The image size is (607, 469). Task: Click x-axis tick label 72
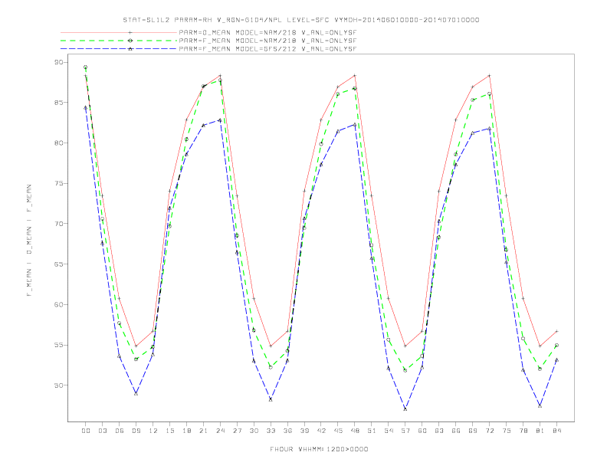489,431
